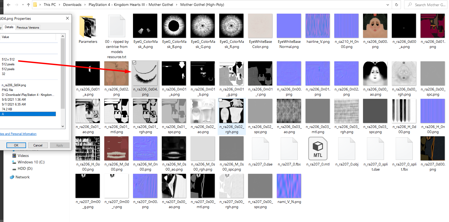The width and height of the screenshot is (449, 222).
Task: Cancel the Properties dialog
Action: (x=38, y=145)
